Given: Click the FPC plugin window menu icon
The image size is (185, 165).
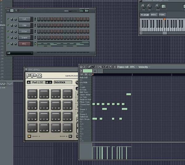Looking at the screenshot, I should pos(26,70).
